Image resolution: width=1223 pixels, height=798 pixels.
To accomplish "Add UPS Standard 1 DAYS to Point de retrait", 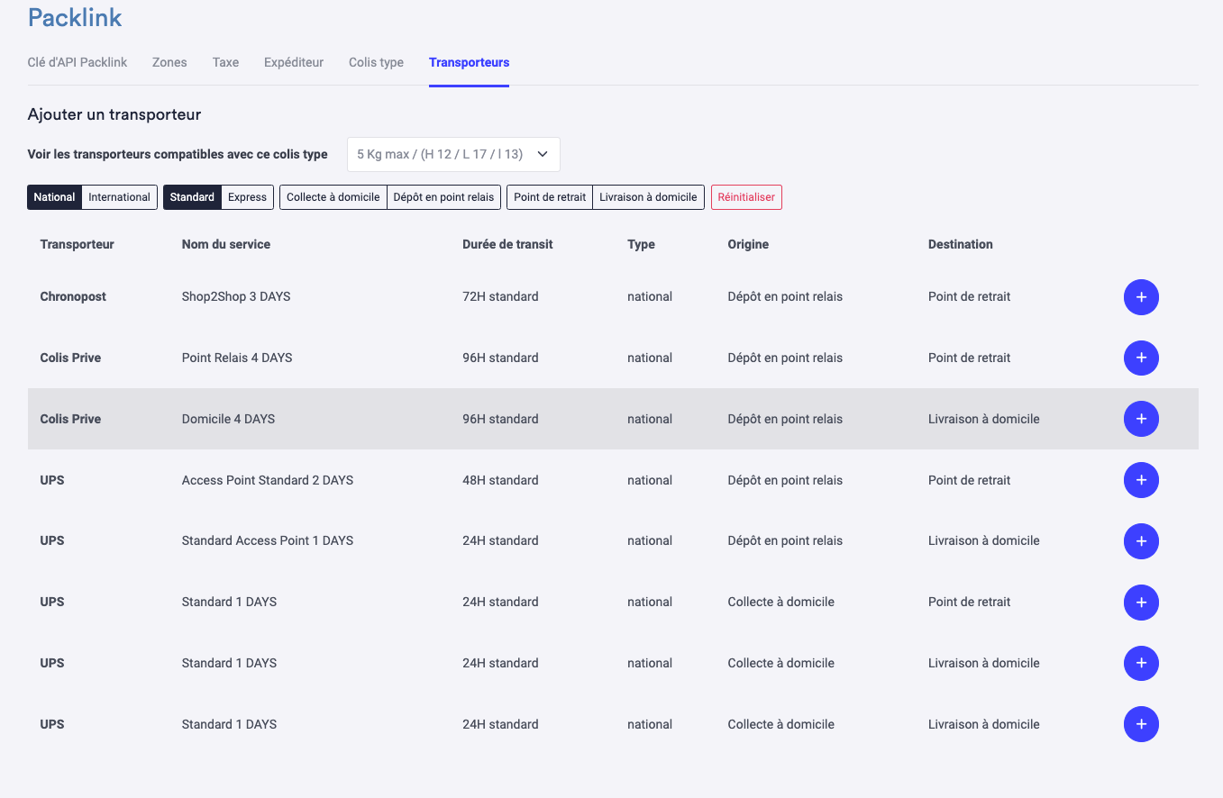I will (x=1141, y=603).
